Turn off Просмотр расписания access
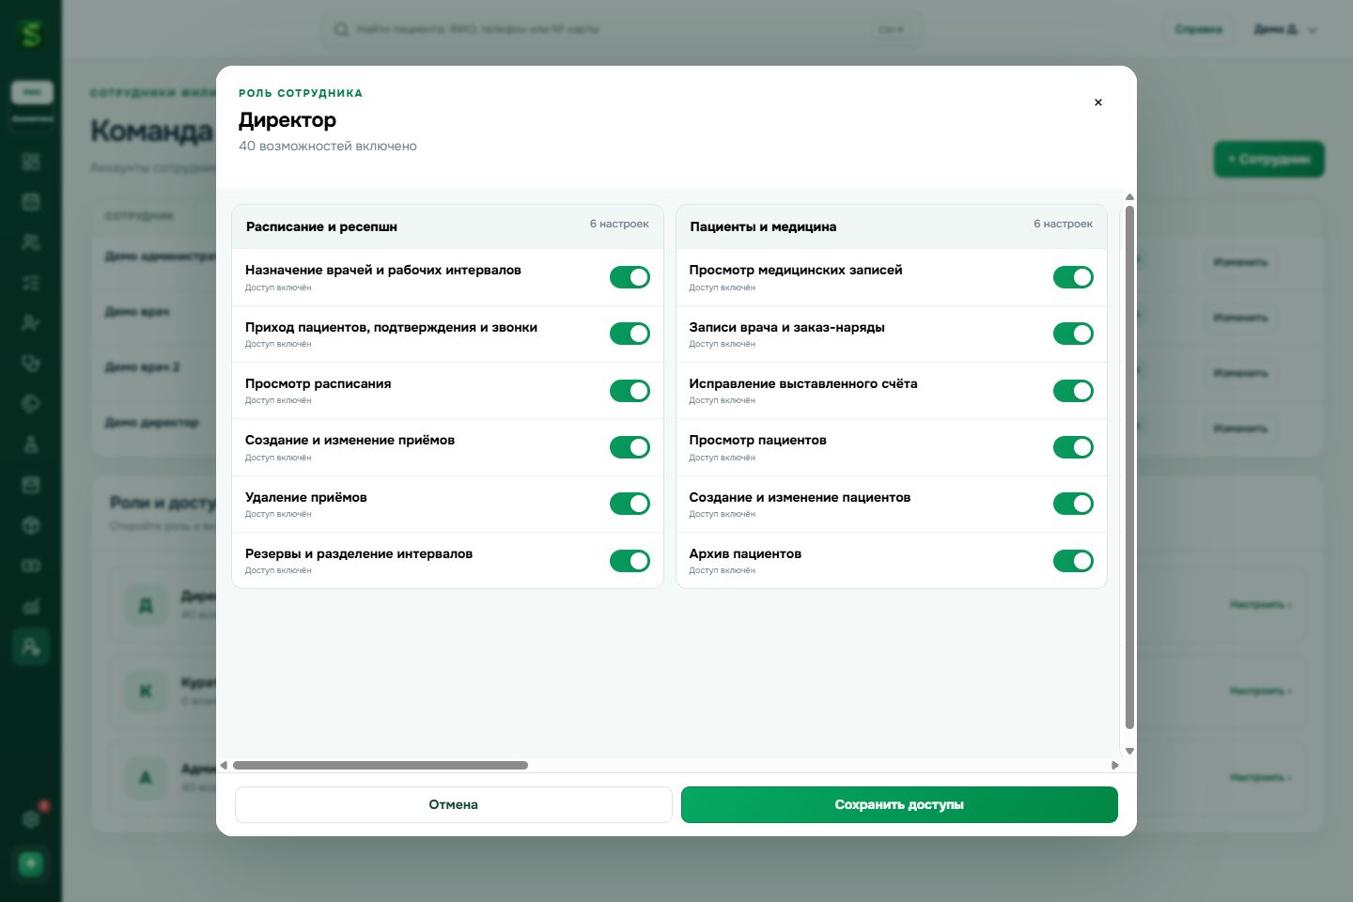 pyautogui.click(x=630, y=391)
